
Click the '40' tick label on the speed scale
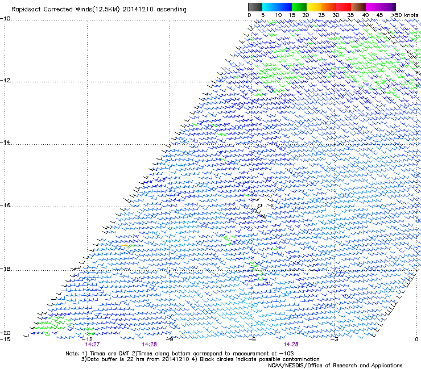[x=365, y=15]
